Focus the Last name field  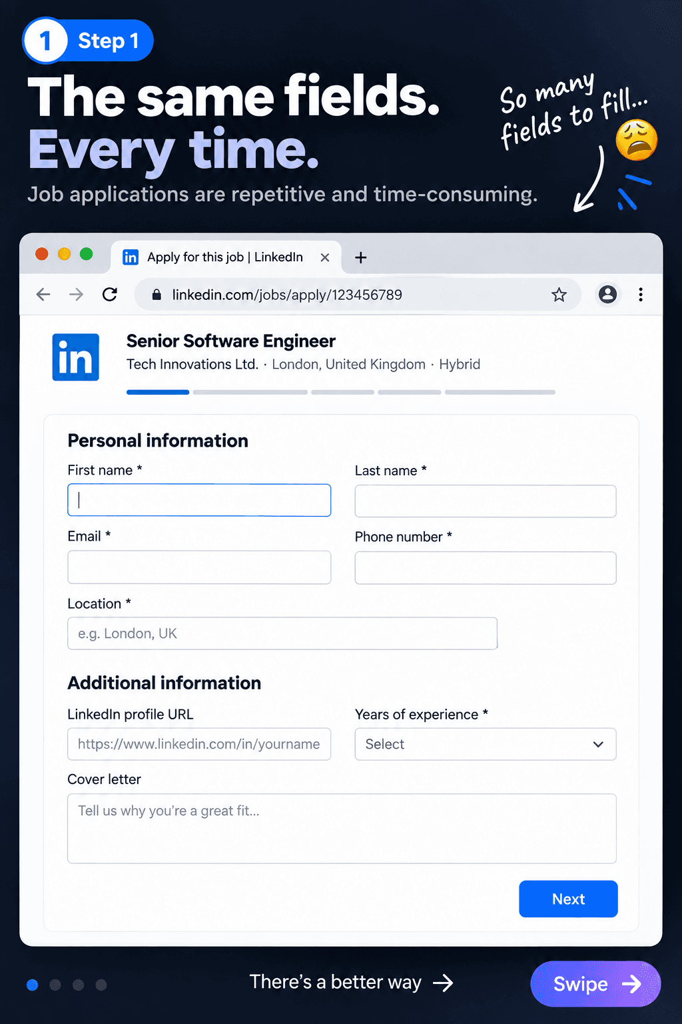click(x=486, y=501)
